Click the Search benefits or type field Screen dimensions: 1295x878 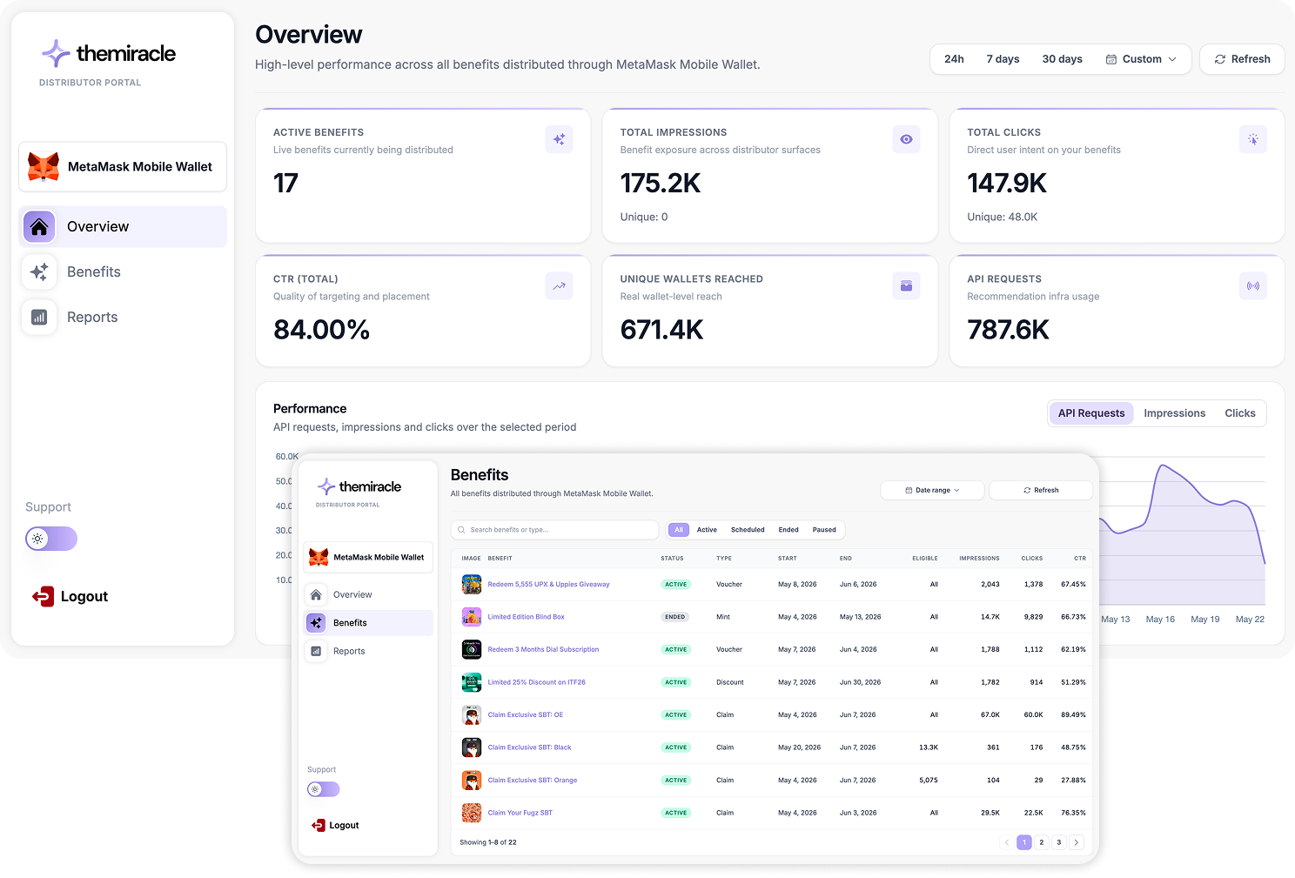555,530
